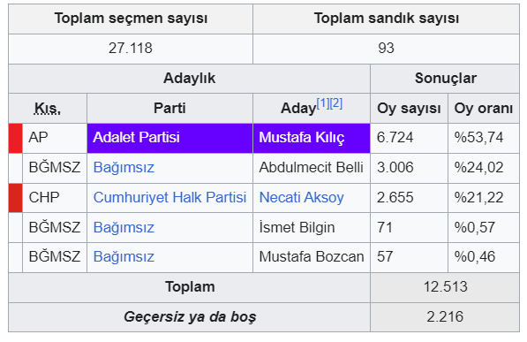527x342 pixels.
Task: Open the Adalet Partisi link
Action: pyautogui.click(x=136, y=138)
